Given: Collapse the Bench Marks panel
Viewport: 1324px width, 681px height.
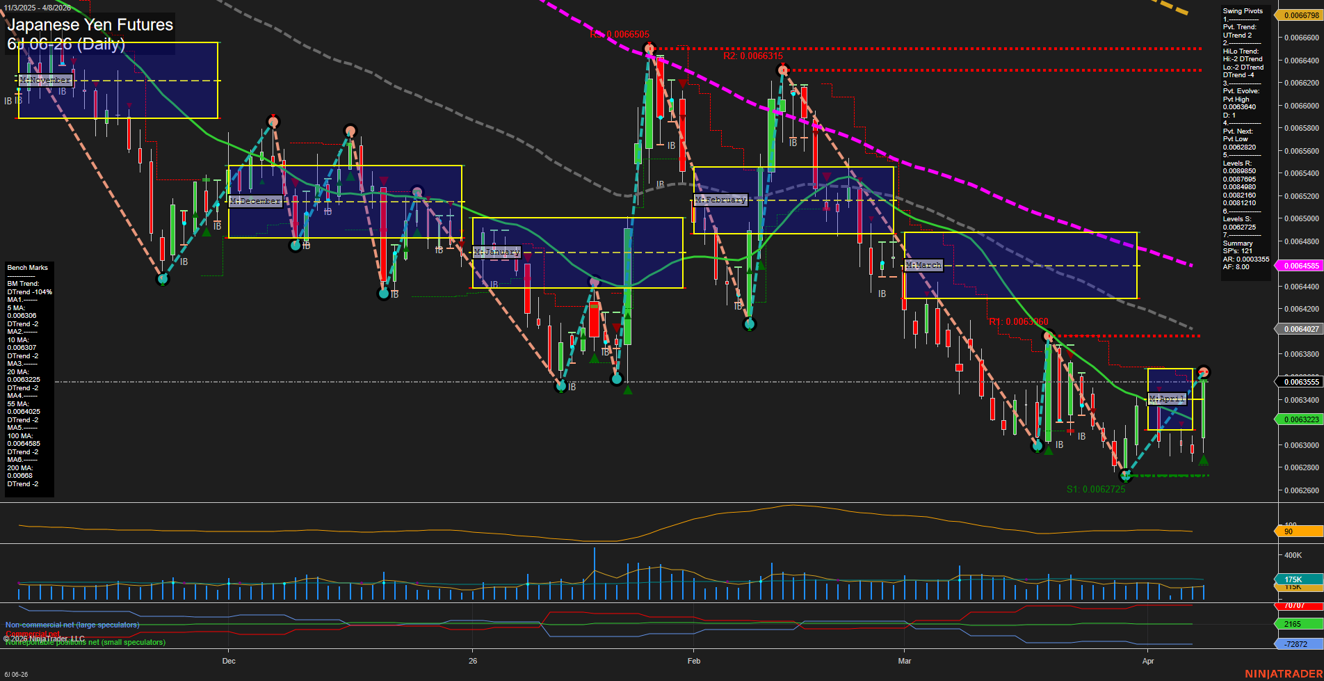Looking at the screenshot, I should (x=27, y=266).
